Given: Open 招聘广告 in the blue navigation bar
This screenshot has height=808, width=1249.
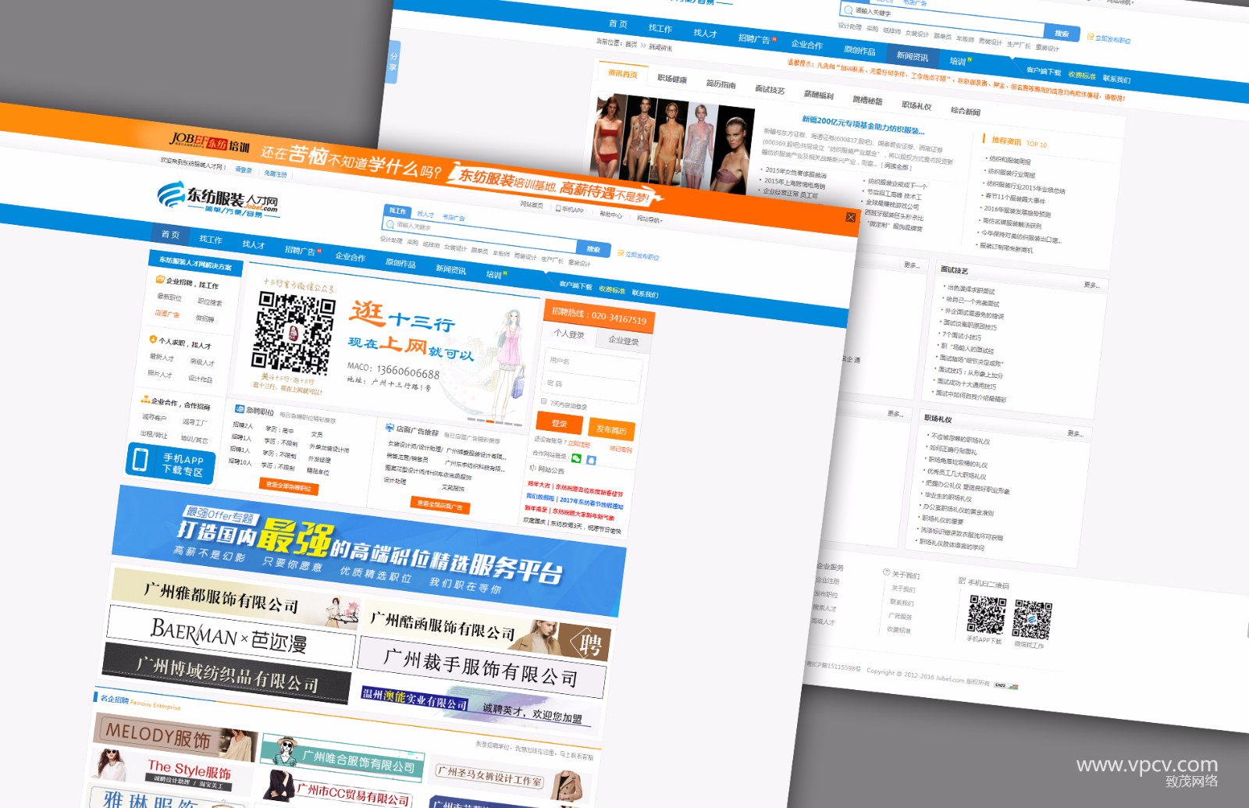Looking at the screenshot, I should pyautogui.click(x=300, y=251).
